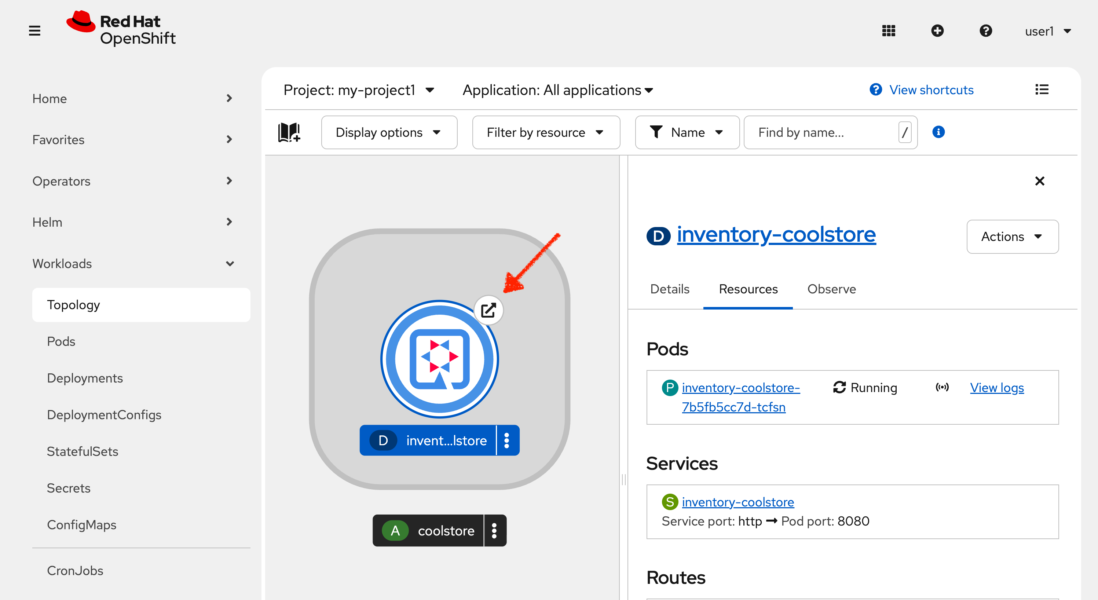The height and width of the screenshot is (600, 1098).
Task: Switch Topology to list view using list icon
Action: [x=1042, y=89]
